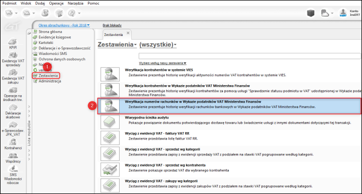The height and width of the screenshot is (194, 362).
Task: Open SMS Wiadomości robocze module
Action: pyautogui.click(x=13, y=175)
